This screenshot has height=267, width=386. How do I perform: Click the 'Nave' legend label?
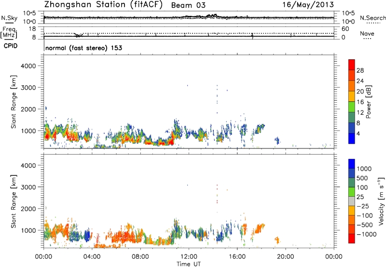(367, 34)
